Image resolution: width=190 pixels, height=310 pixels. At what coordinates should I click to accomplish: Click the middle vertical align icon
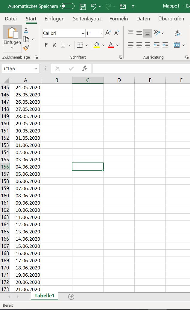(139, 33)
